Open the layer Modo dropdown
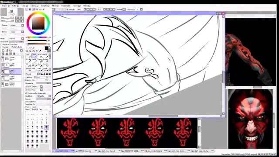The height and width of the screenshot is (157, 279). point(17,39)
